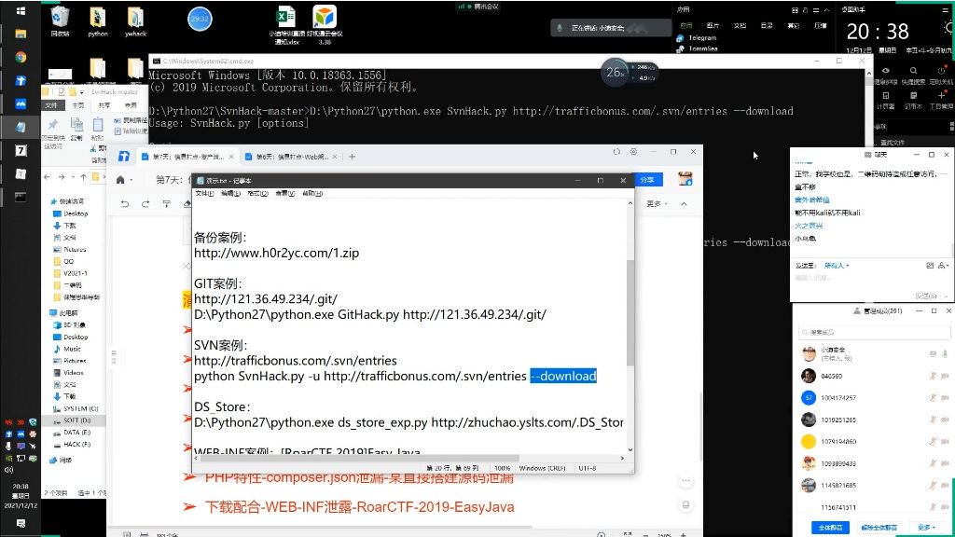Viewport: 955px width, 537px height.
Task: Click the refresh icon in the document title bar
Action: [616, 152]
